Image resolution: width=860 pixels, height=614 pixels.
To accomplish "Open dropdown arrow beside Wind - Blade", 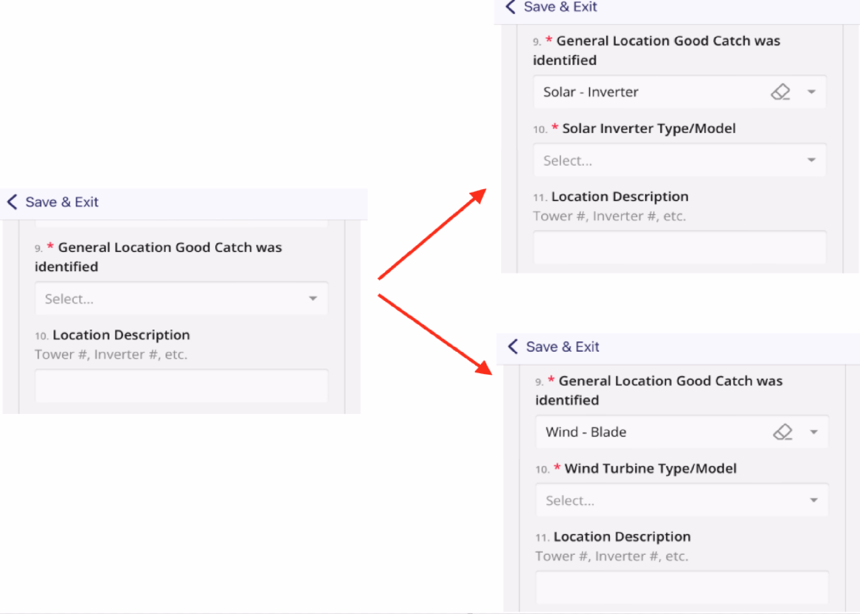I will tap(814, 432).
